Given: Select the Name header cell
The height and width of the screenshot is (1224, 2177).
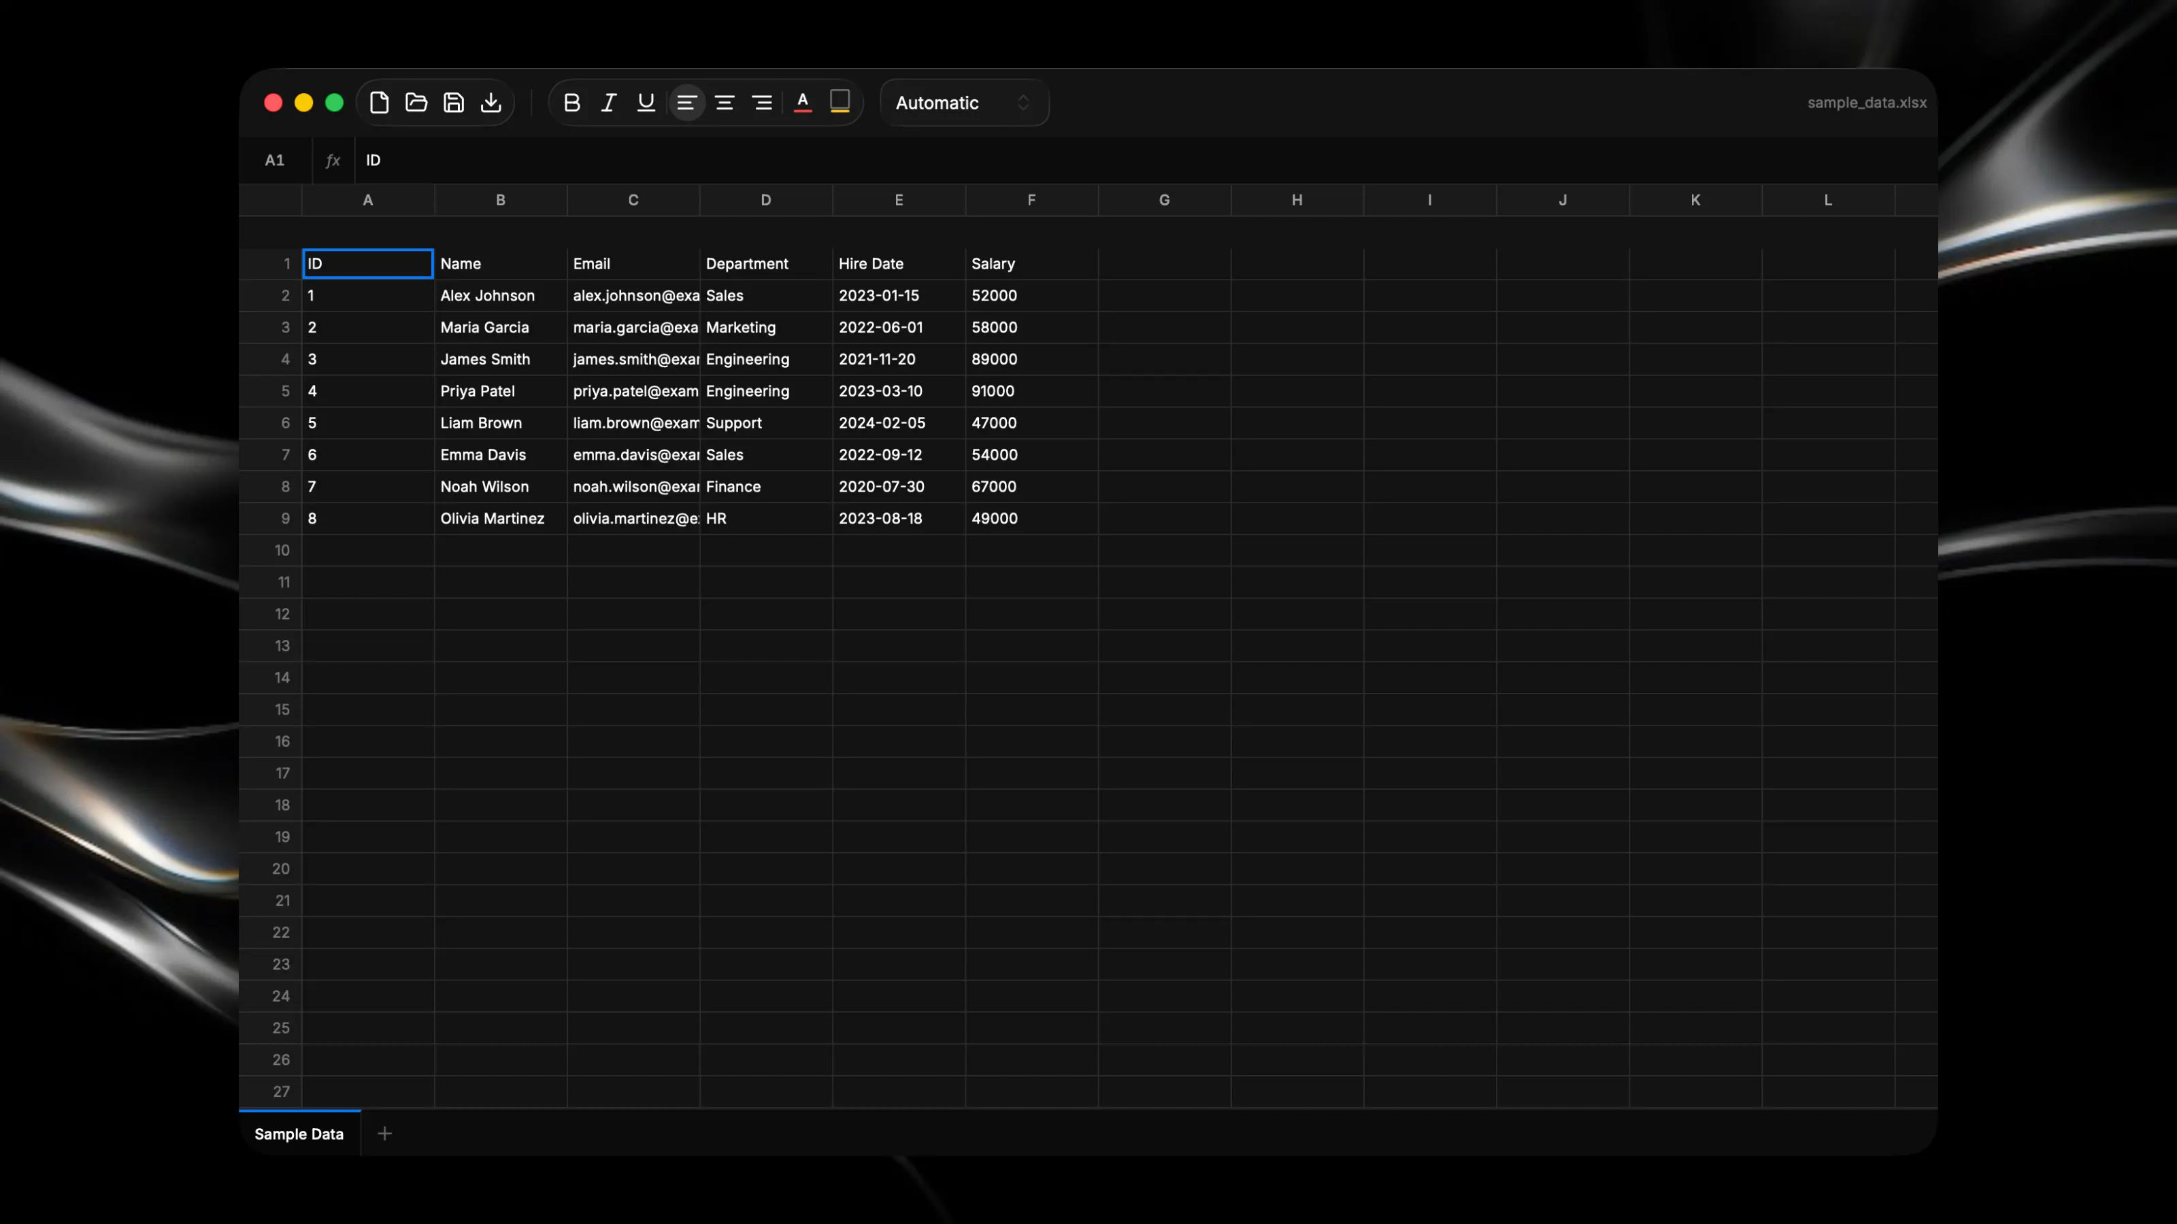Looking at the screenshot, I should click(500, 264).
